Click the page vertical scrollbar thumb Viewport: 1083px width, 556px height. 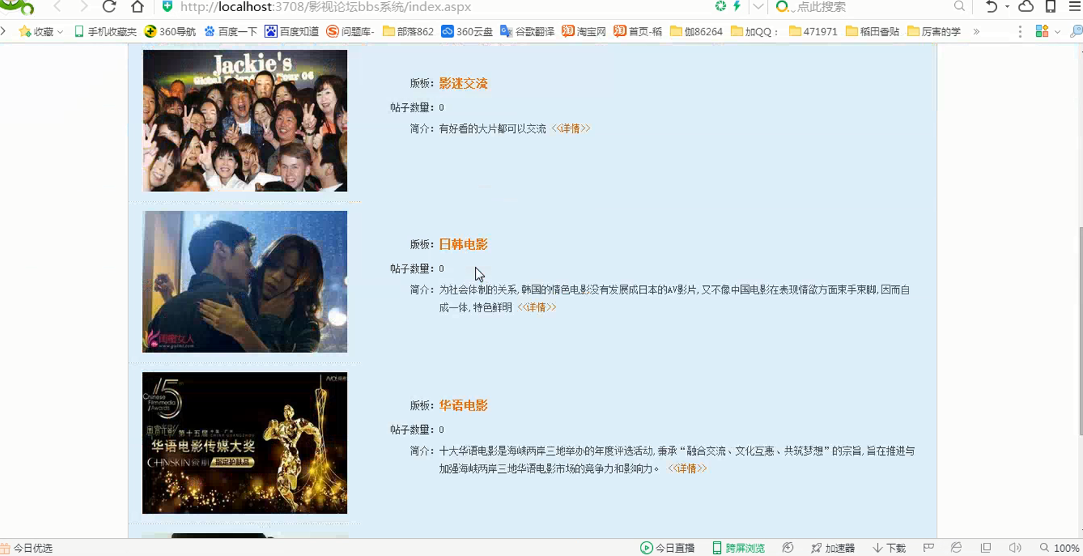coord(1080,332)
